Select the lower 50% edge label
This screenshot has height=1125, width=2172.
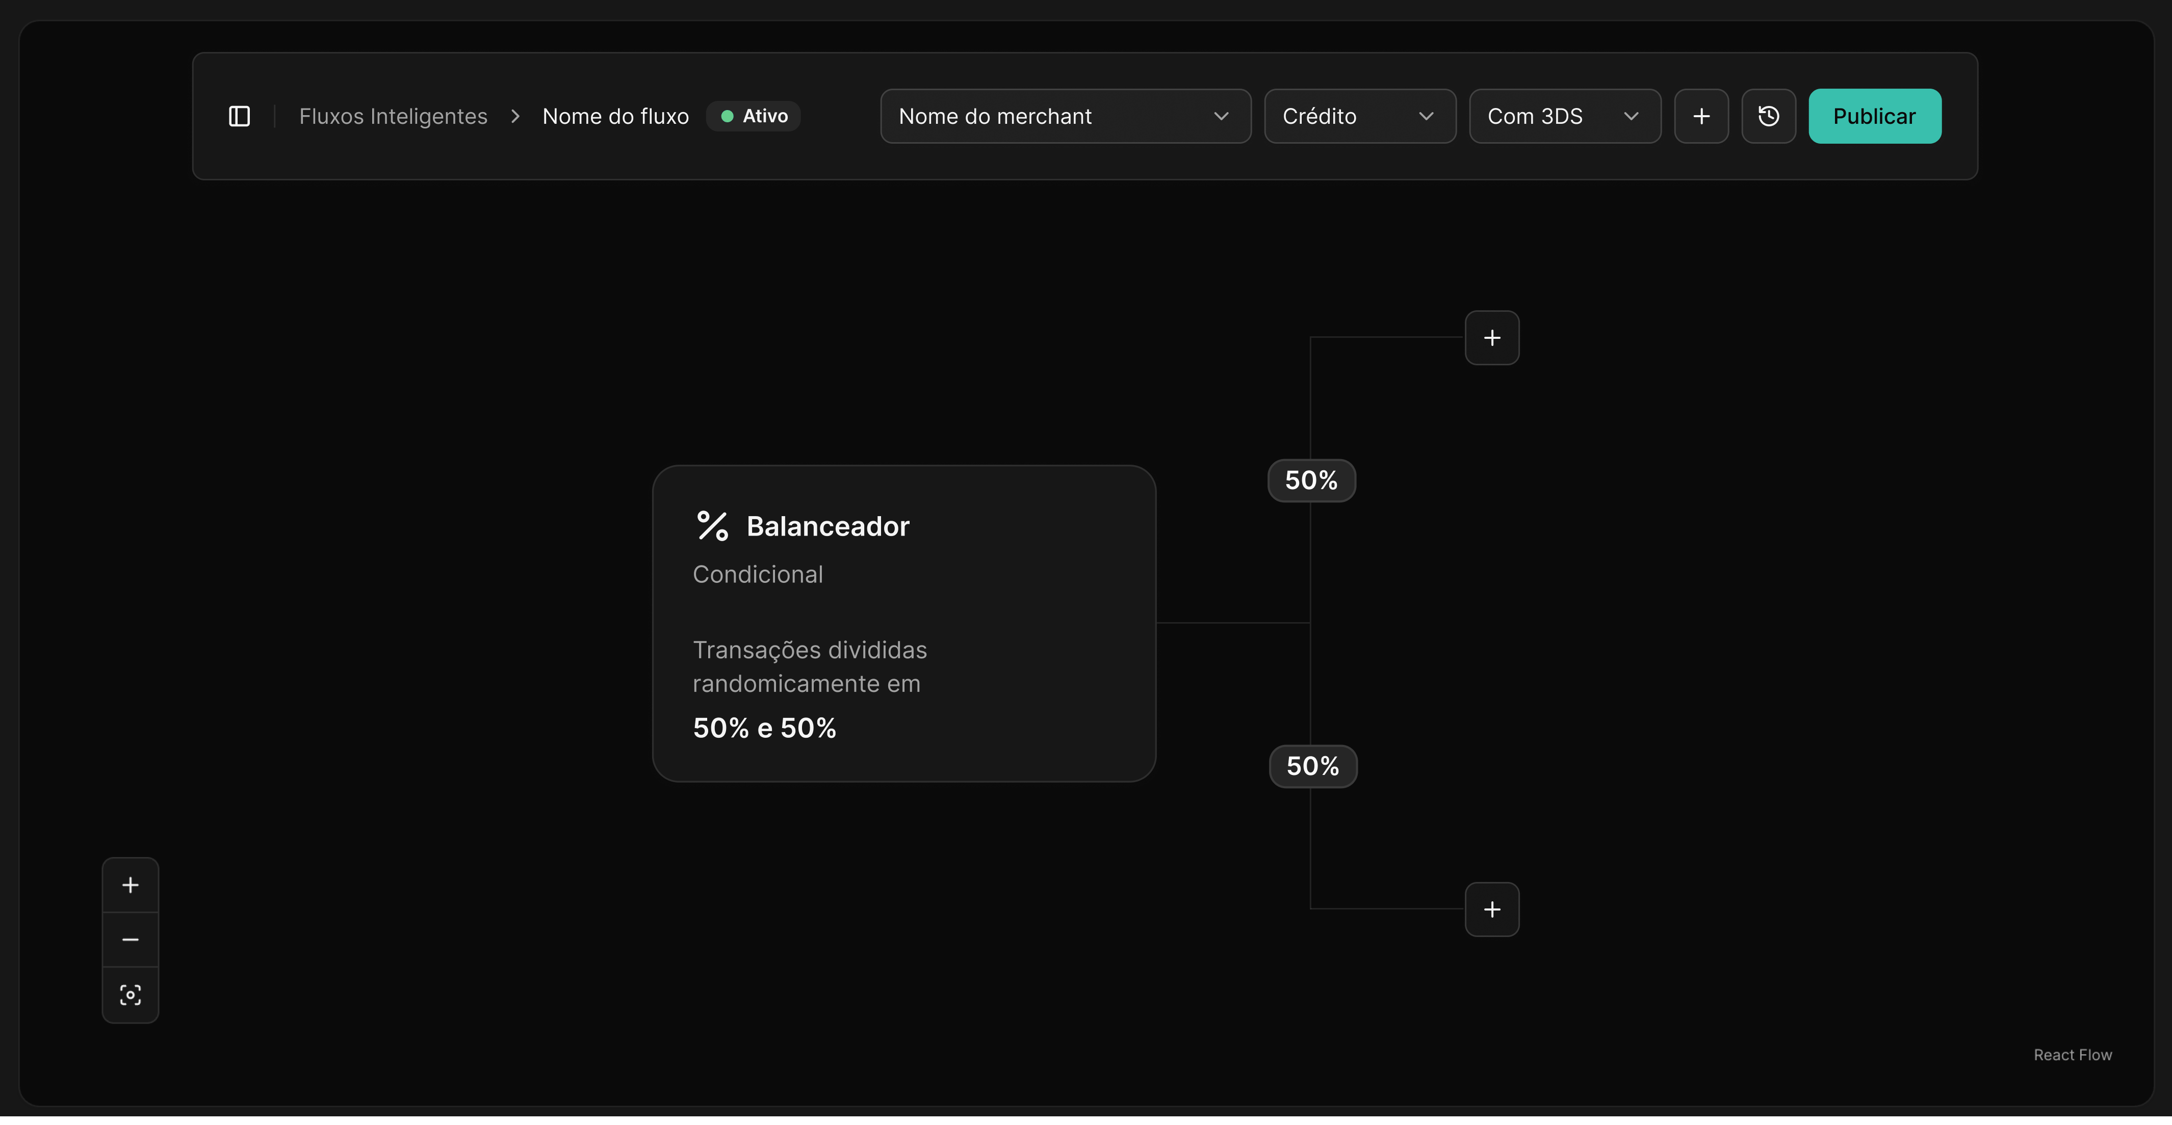tap(1313, 766)
